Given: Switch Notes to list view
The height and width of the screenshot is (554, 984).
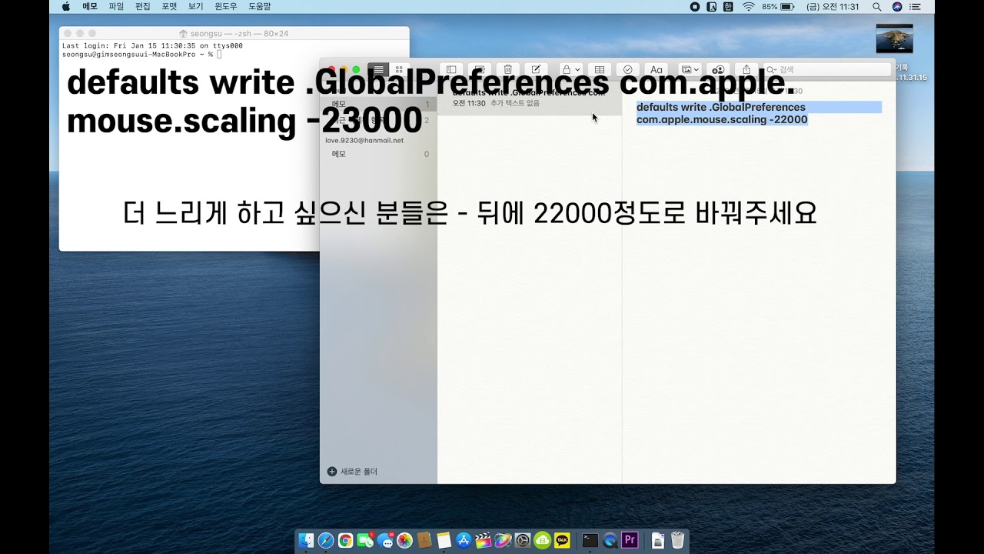Looking at the screenshot, I should click(378, 70).
